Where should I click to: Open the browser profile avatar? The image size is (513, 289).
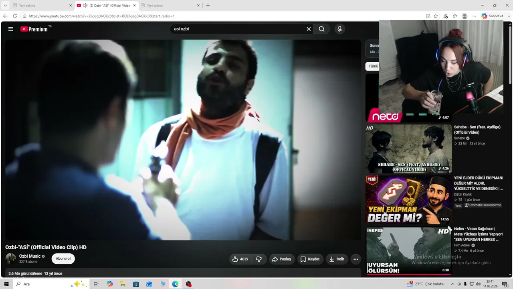(x=465, y=16)
